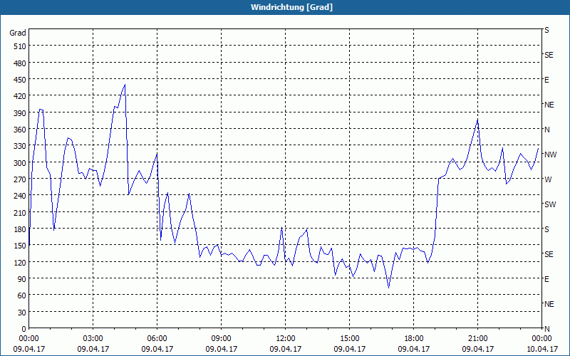Viewport: 570px width, 356px height.
Task: Select the 12:00 time axis label
Action: click(x=286, y=339)
